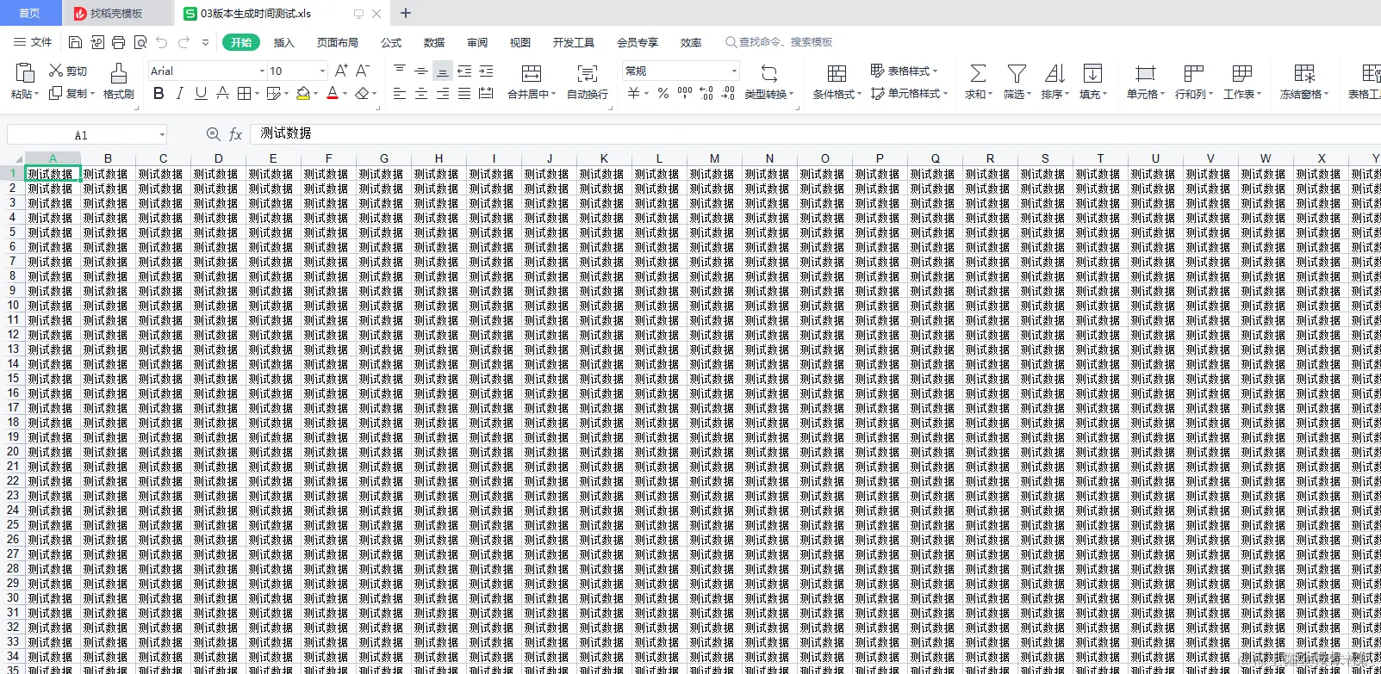
Task: Expand the number format 常规 dropdown
Action: [734, 71]
